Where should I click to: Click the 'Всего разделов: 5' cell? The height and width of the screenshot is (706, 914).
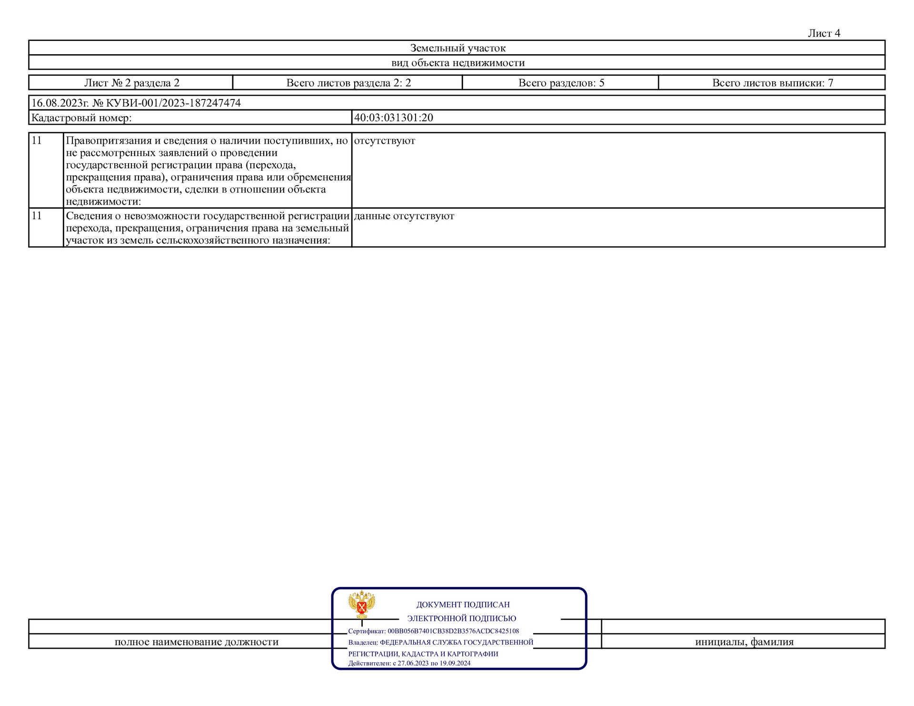tap(561, 83)
